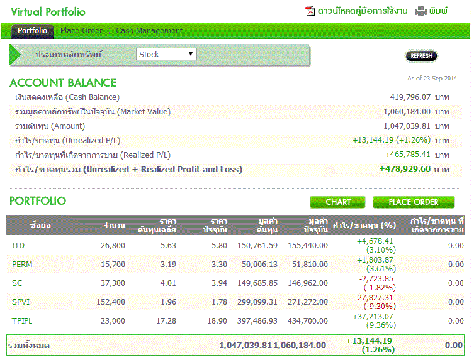474x360 pixels.
Task: Open the SC stock symbol
Action: 17,283
